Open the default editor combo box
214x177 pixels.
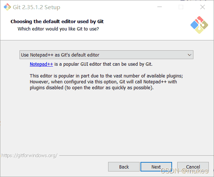coord(106,55)
